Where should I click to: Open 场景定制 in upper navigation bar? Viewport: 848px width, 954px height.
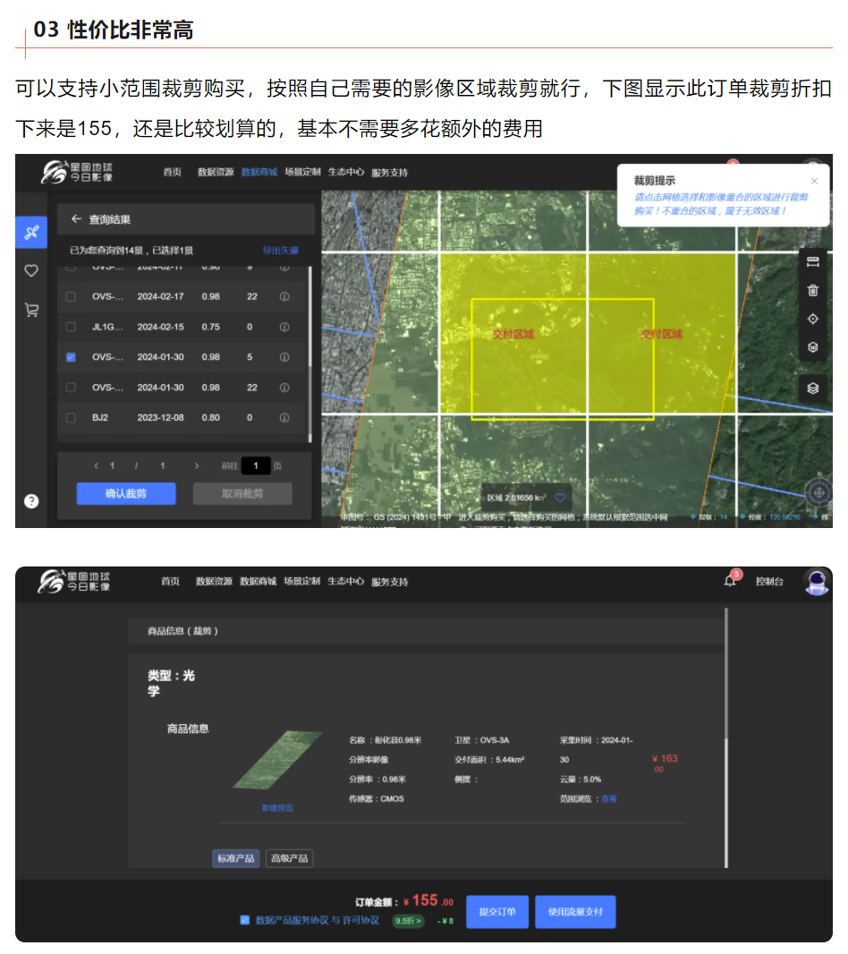[x=301, y=172]
